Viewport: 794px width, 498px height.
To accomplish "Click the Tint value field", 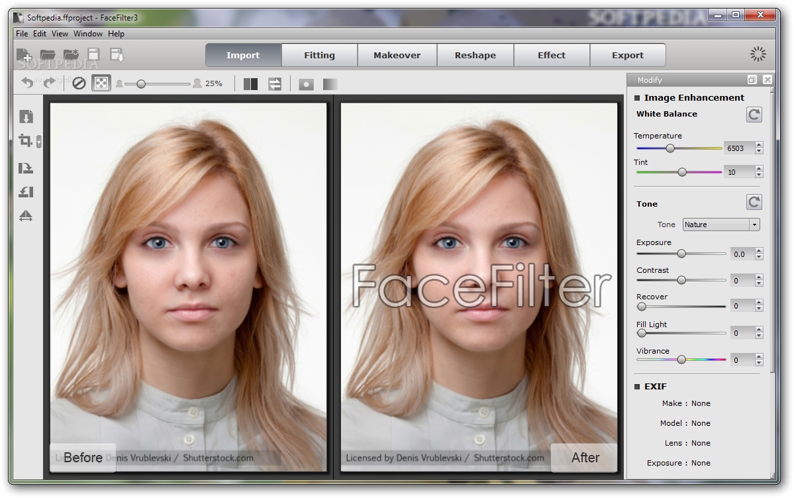I will 739,172.
